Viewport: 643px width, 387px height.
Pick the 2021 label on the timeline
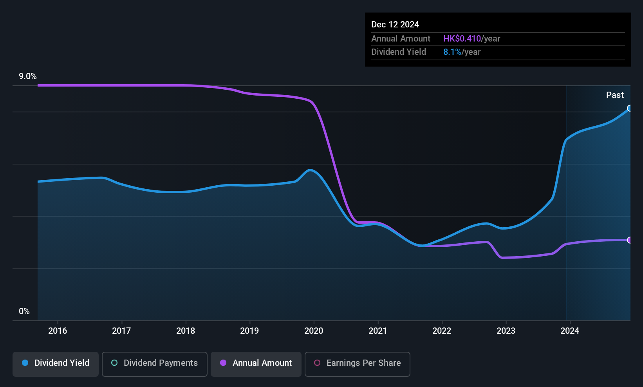(378, 331)
